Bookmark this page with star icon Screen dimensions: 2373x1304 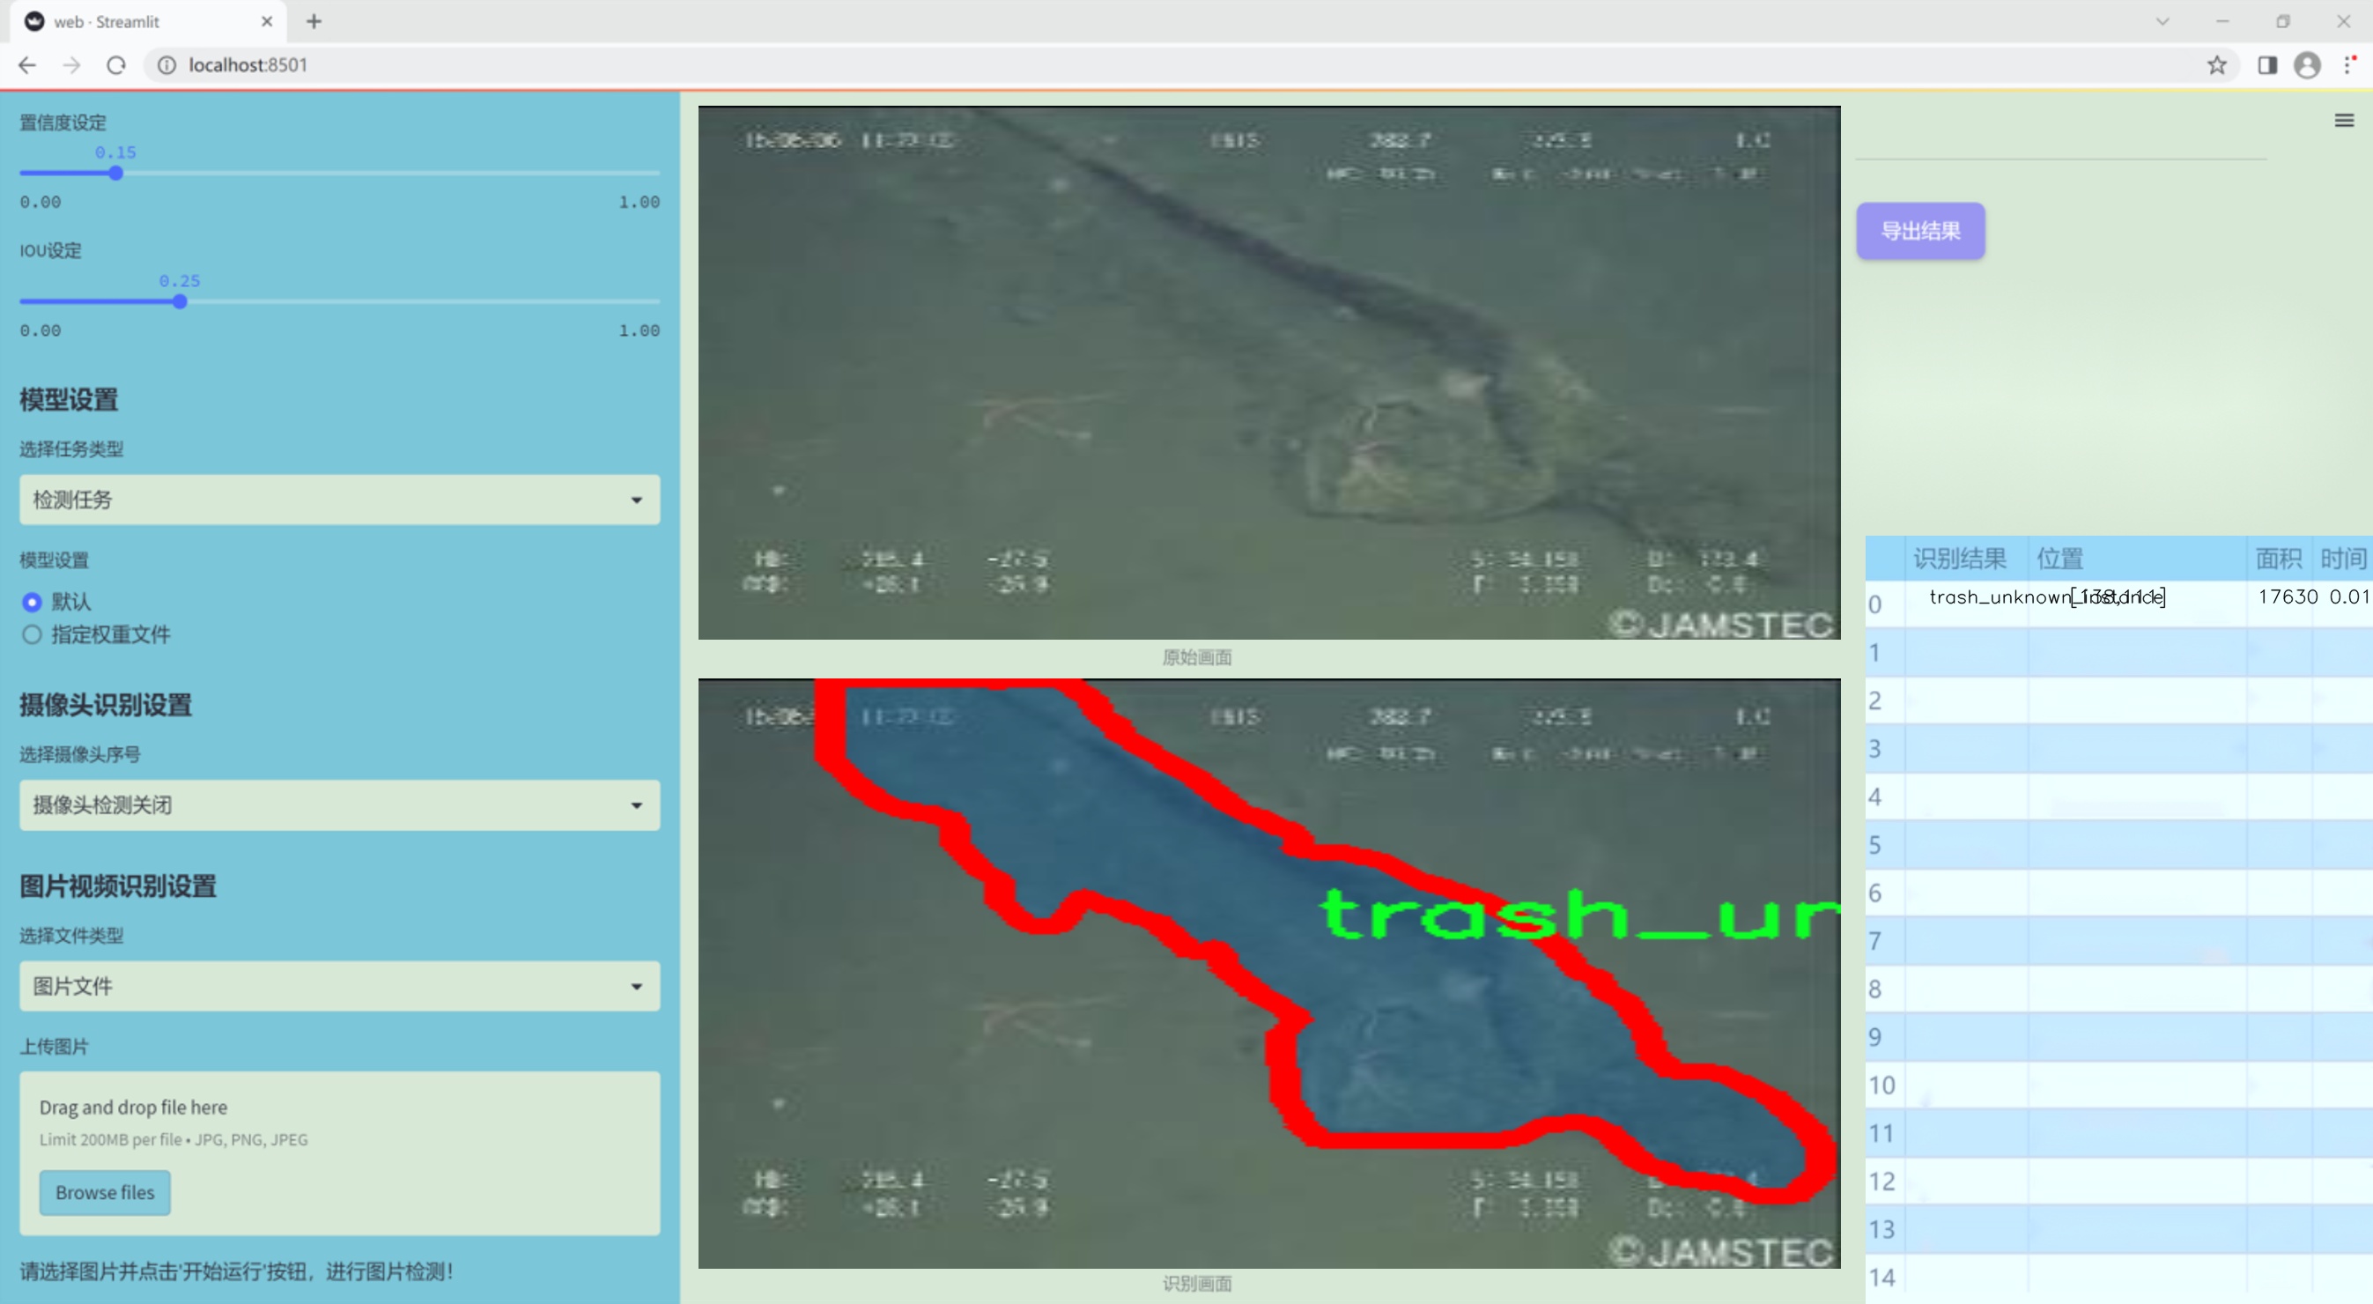pos(2216,65)
